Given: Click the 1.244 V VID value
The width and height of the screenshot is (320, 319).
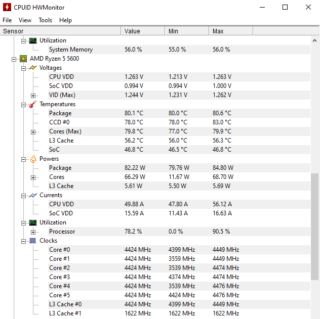Looking at the screenshot, I should click(134, 95).
